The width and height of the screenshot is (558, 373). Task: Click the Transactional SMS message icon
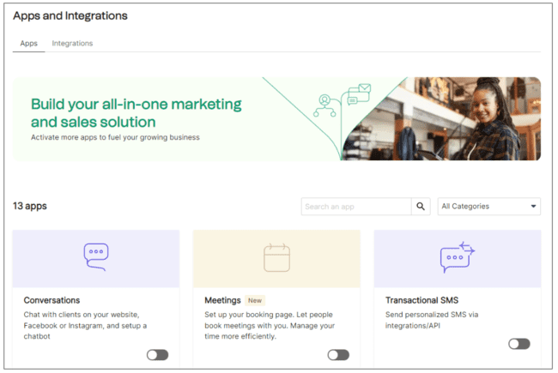click(457, 256)
